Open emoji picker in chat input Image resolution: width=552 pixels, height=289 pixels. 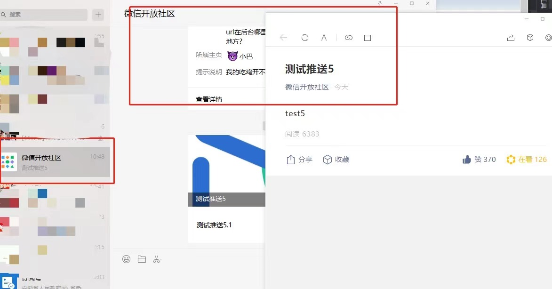coord(127,259)
